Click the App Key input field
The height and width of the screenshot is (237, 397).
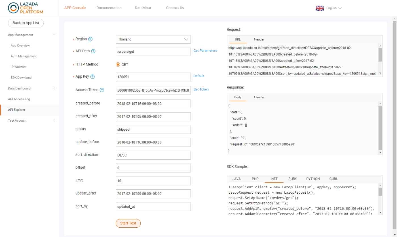tap(153, 77)
